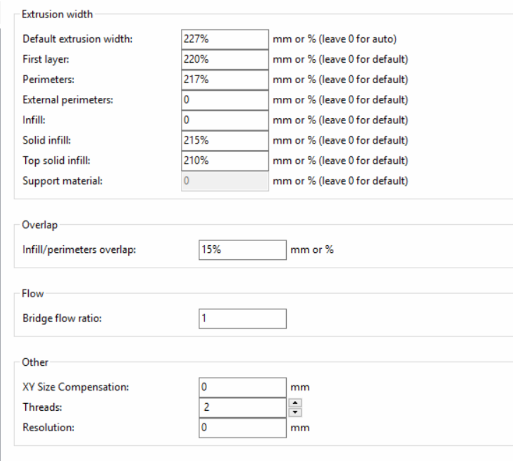Screen dimensions: 513x461
Task: Click the Other section heading
Action: click(32, 362)
